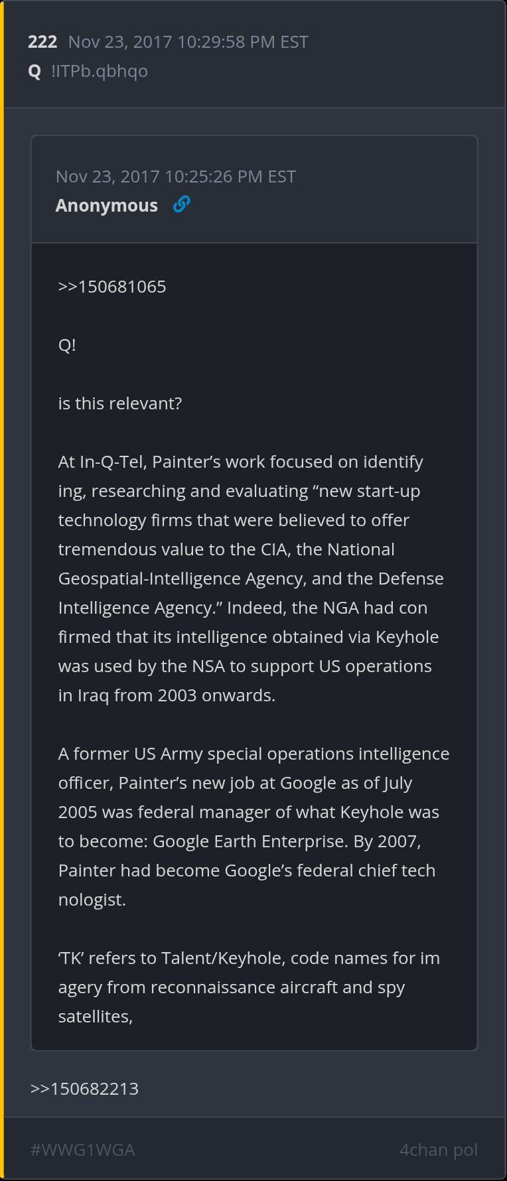The image size is (507, 1181).
Task: Click the paragraph about 'TK' Talent/Keyhole
Action: click(249, 987)
